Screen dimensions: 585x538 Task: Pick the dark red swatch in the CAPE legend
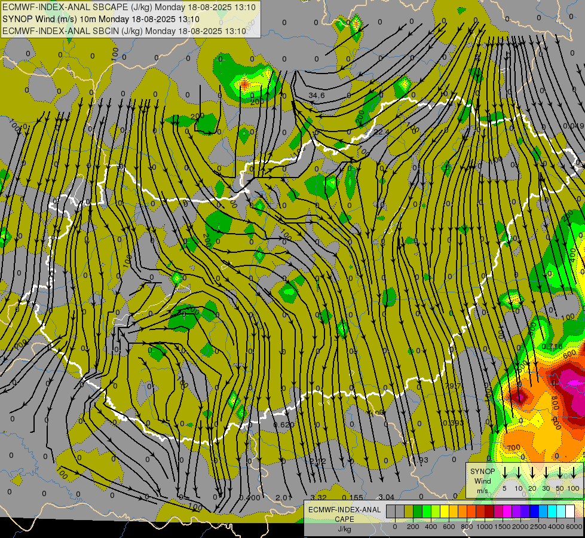click(489, 512)
